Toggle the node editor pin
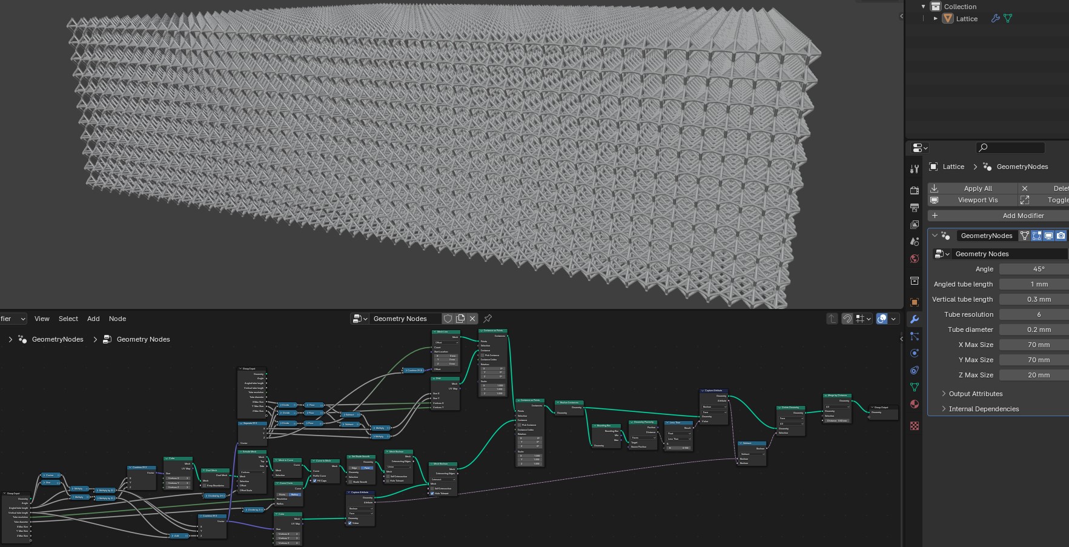1069x547 pixels. [x=488, y=319]
